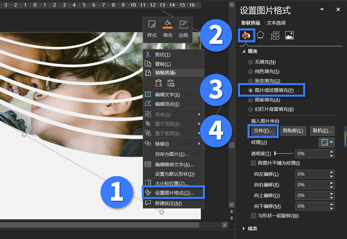Switch to the 文本选项 tab
This screenshot has width=347, height=239.
click(276, 23)
